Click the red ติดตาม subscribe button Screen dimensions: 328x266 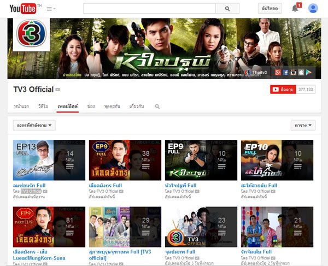[283, 90]
